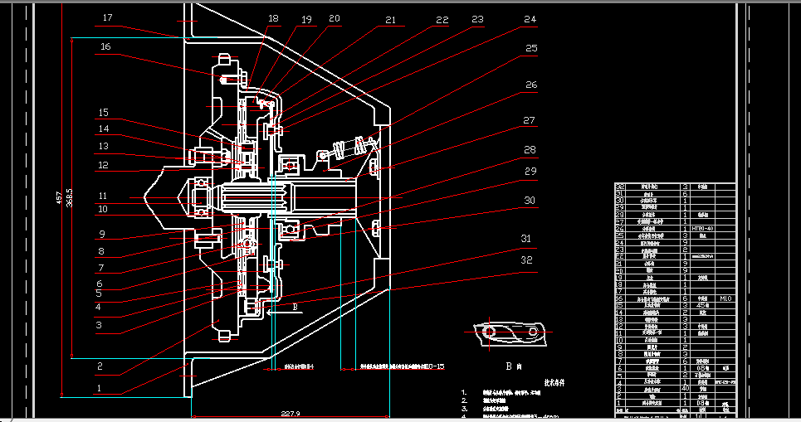
Task: Select leader callout number 28
Action: click(x=530, y=150)
